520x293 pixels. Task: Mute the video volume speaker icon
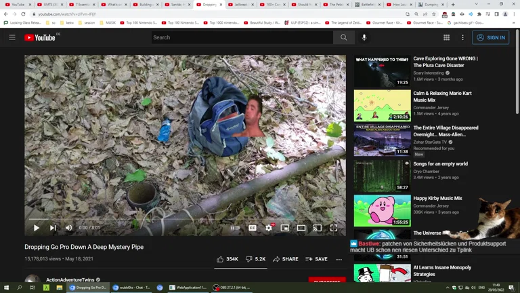pyautogui.click(x=68, y=228)
